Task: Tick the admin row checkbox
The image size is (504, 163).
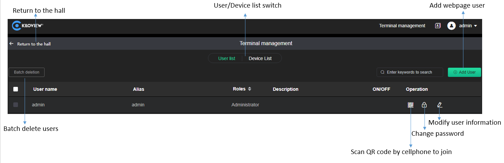Action: [16, 105]
